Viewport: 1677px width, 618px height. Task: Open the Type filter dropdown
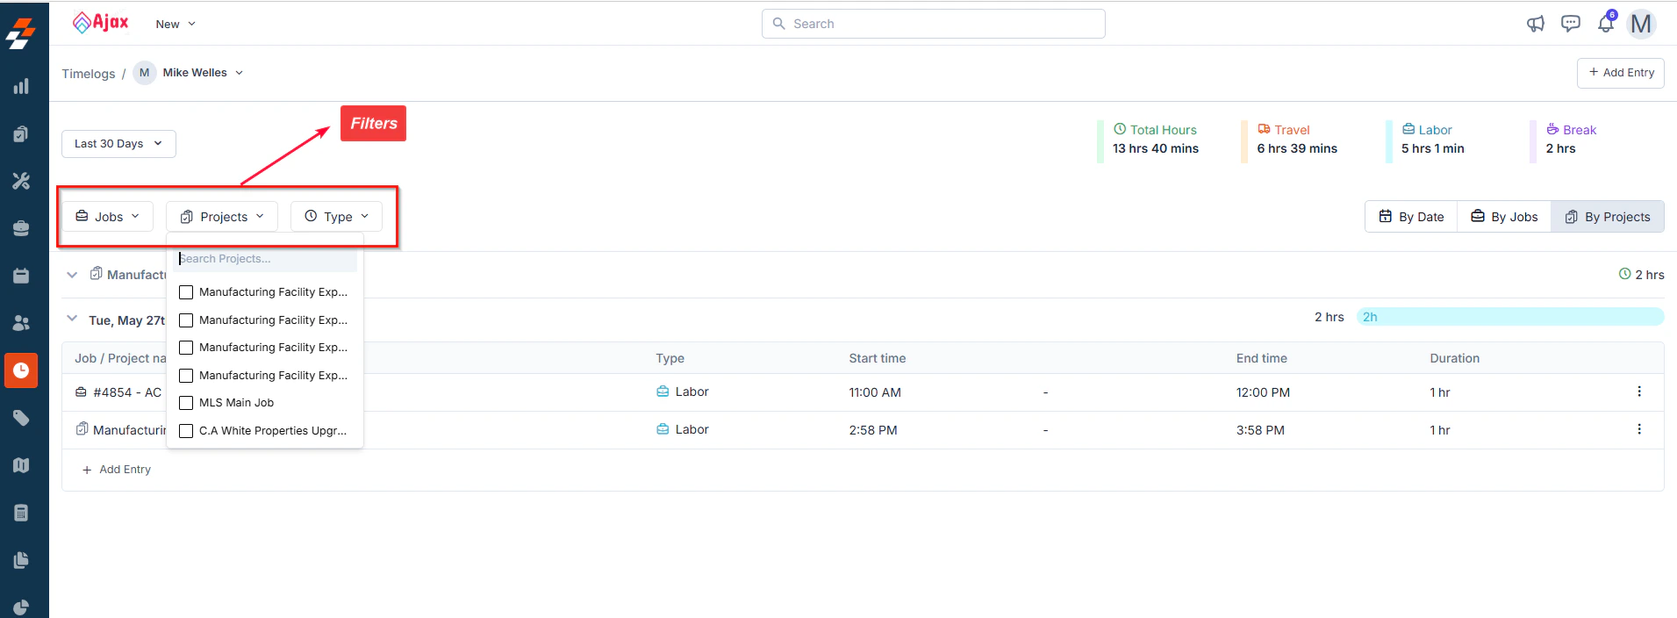[336, 217]
